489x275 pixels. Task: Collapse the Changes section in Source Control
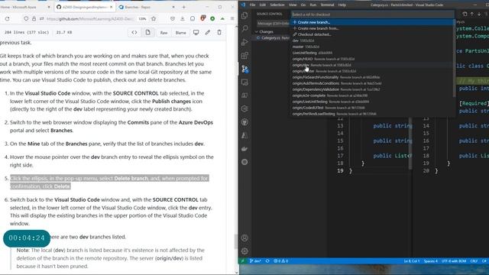click(x=257, y=32)
